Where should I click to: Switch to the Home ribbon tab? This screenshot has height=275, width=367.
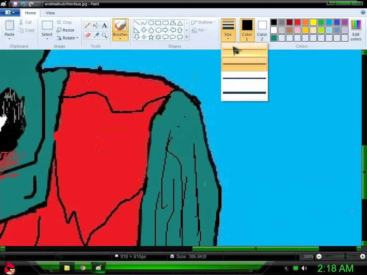[x=30, y=13]
